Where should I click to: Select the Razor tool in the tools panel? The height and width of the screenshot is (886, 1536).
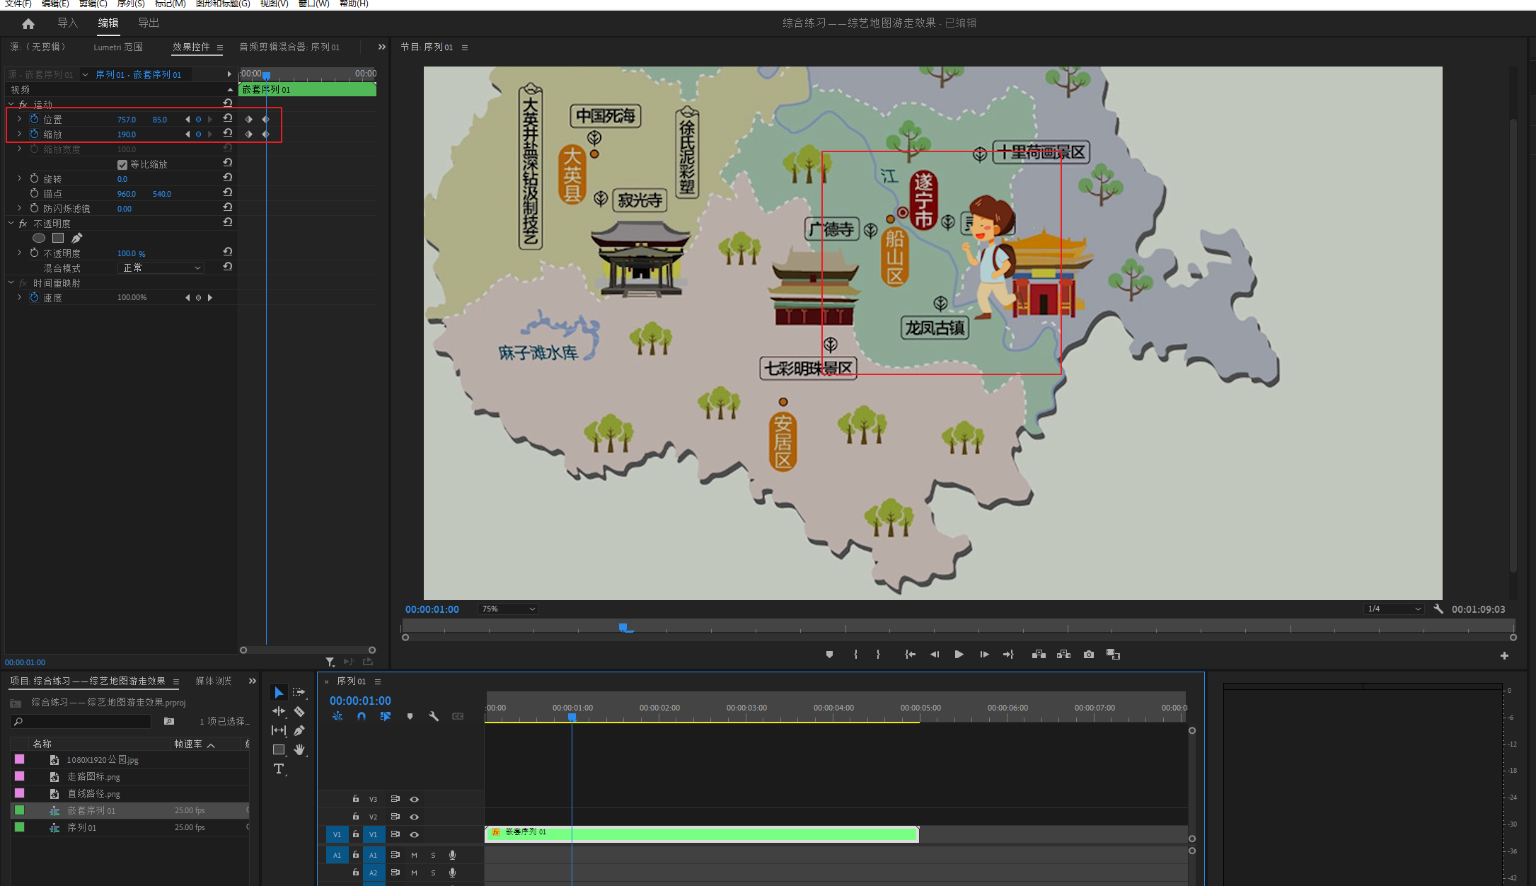pyautogui.click(x=299, y=712)
